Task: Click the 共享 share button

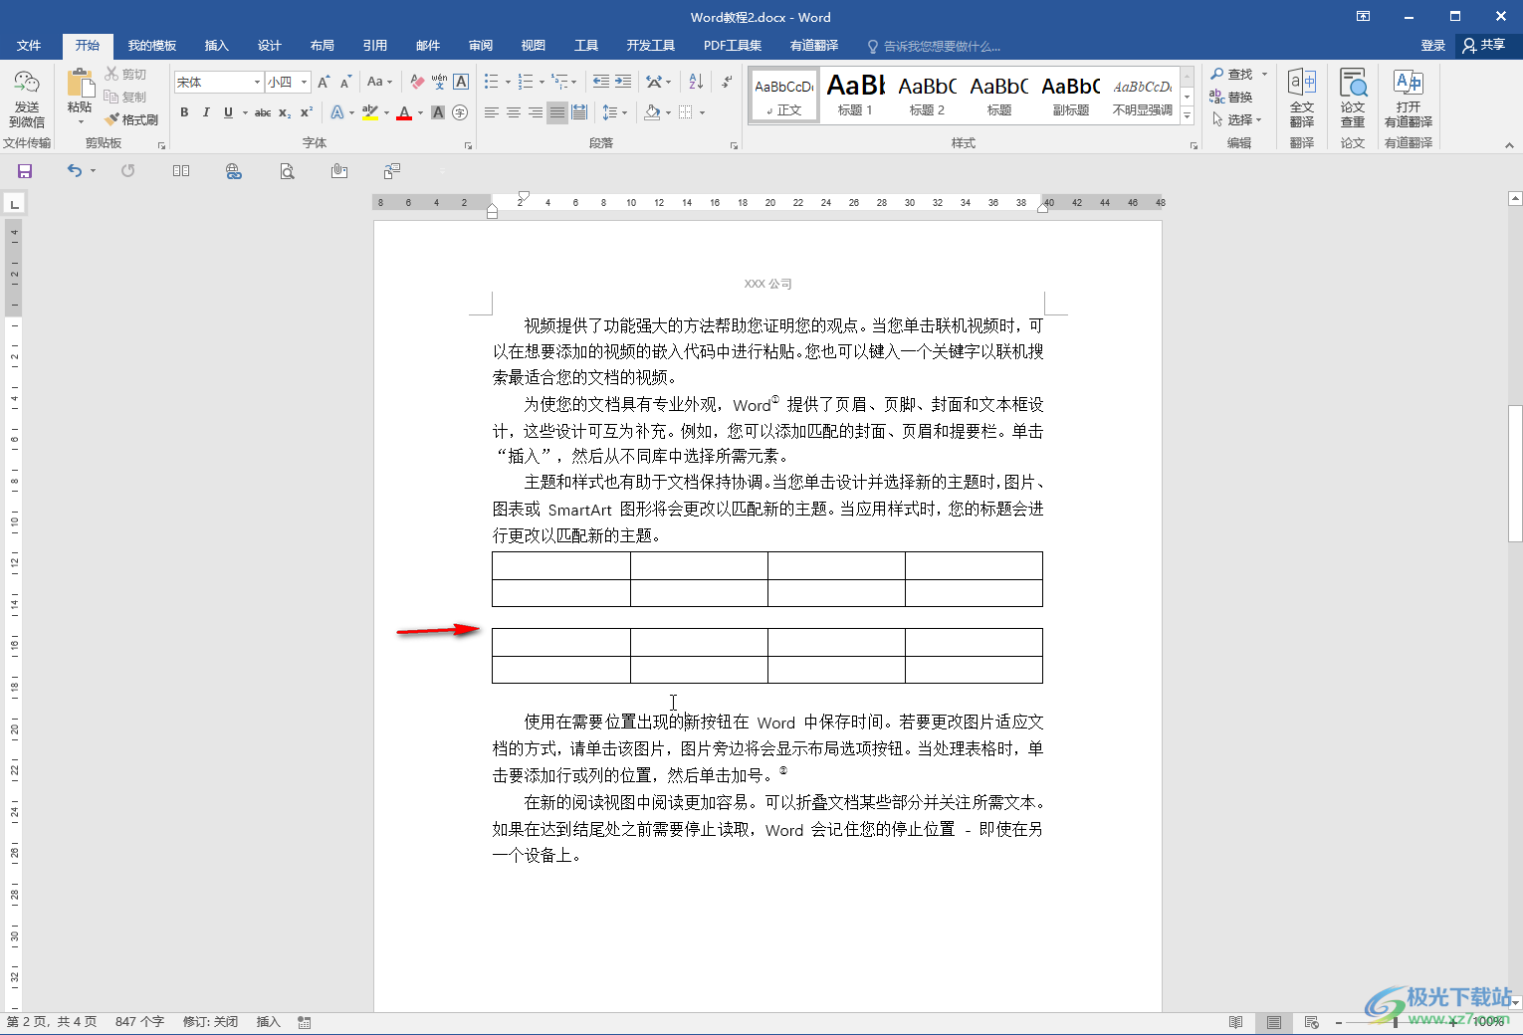Action: pyautogui.click(x=1484, y=46)
